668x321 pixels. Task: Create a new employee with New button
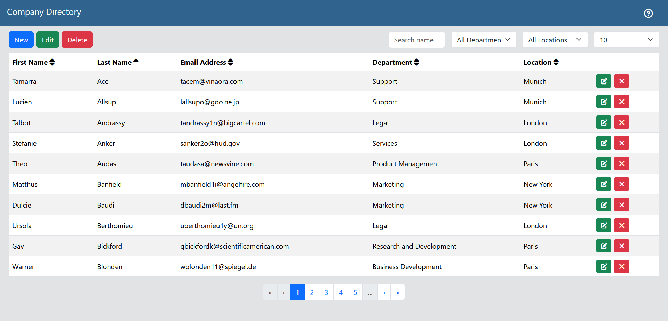click(x=21, y=39)
